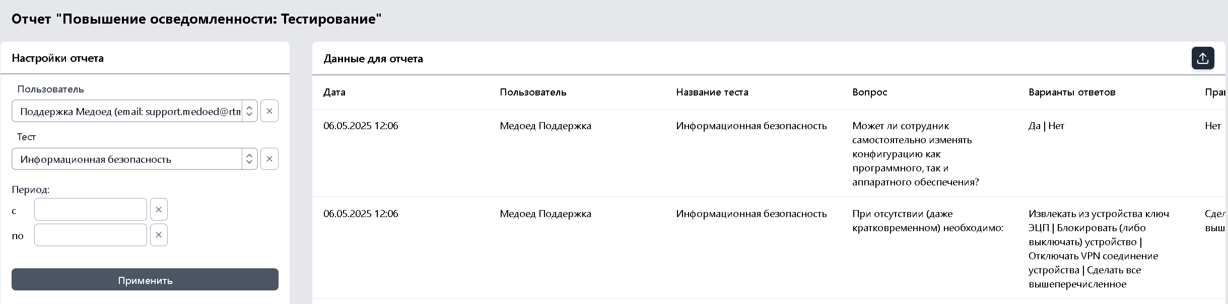Click the Пользователь column header in table
The width and height of the screenshot is (1228, 304).
pyautogui.click(x=533, y=92)
